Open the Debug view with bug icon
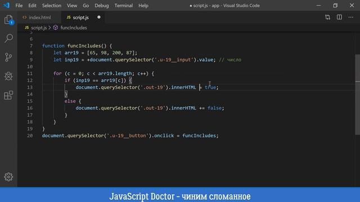360x202 pixels. (x=8, y=76)
